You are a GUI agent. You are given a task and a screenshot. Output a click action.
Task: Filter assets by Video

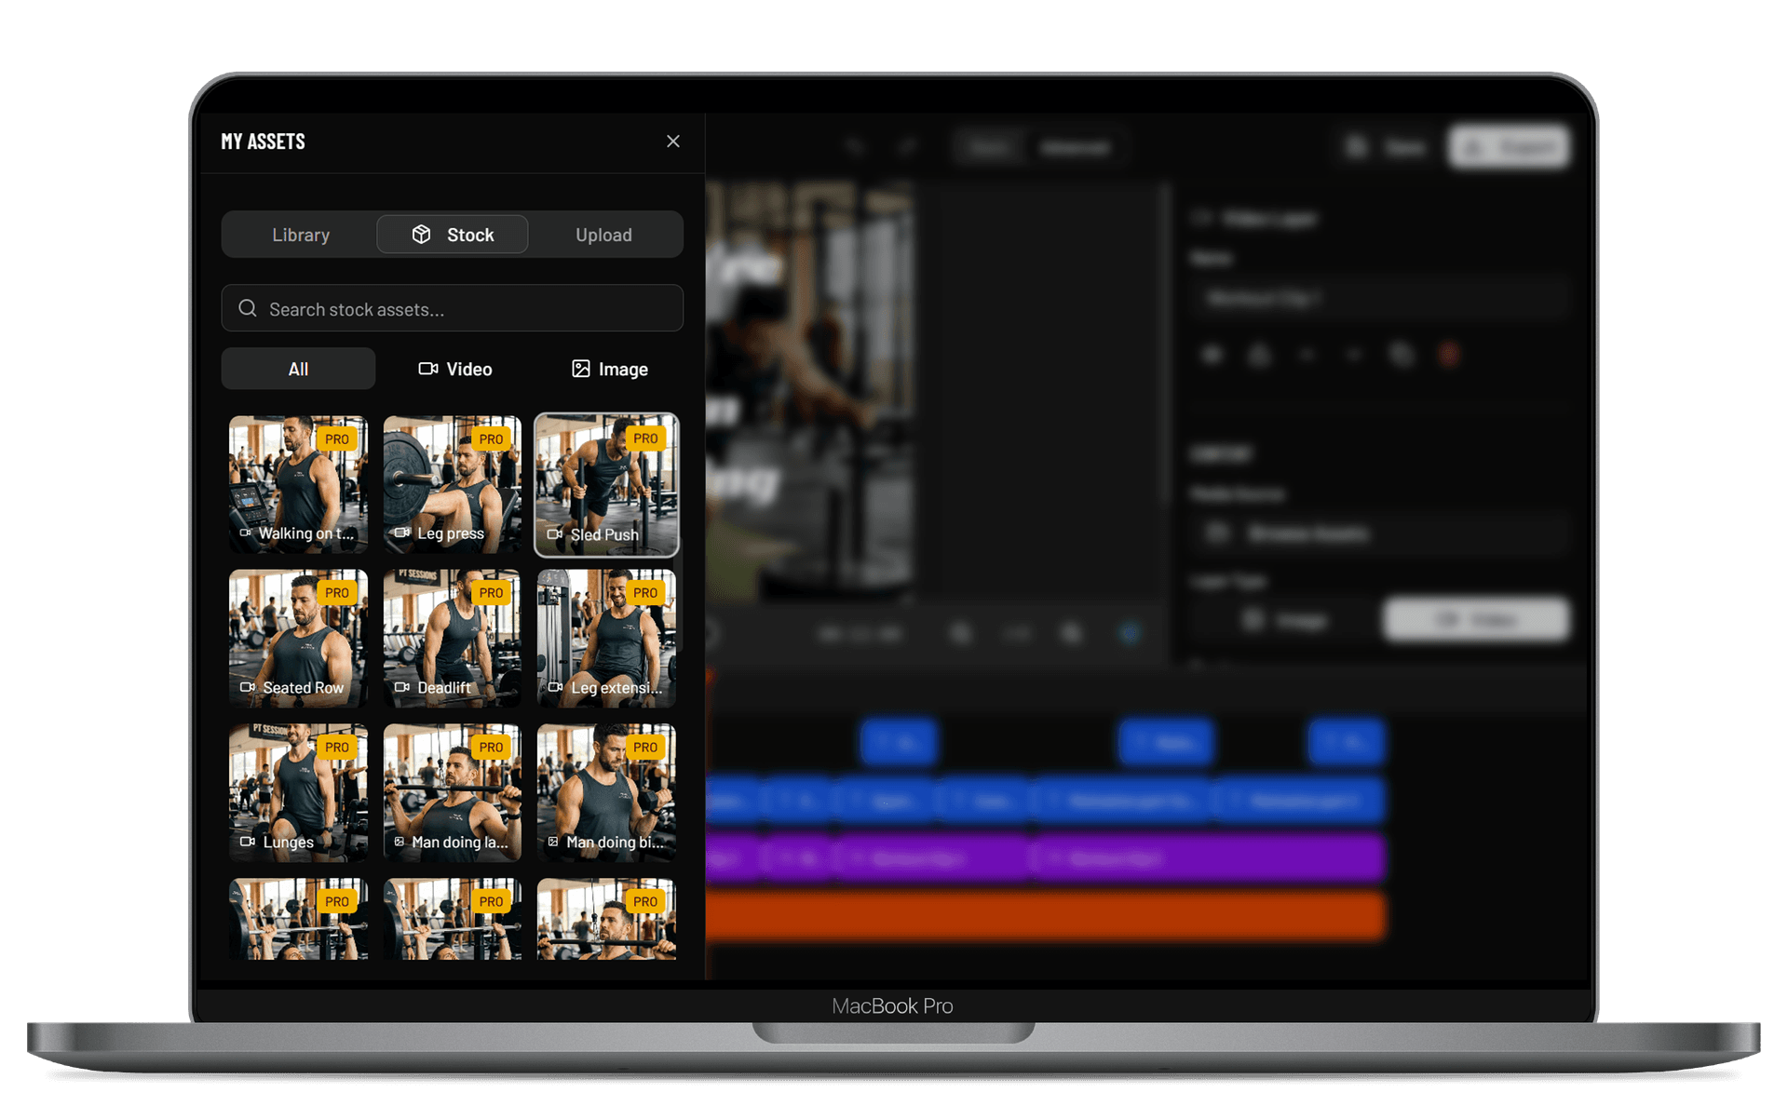coord(454,369)
